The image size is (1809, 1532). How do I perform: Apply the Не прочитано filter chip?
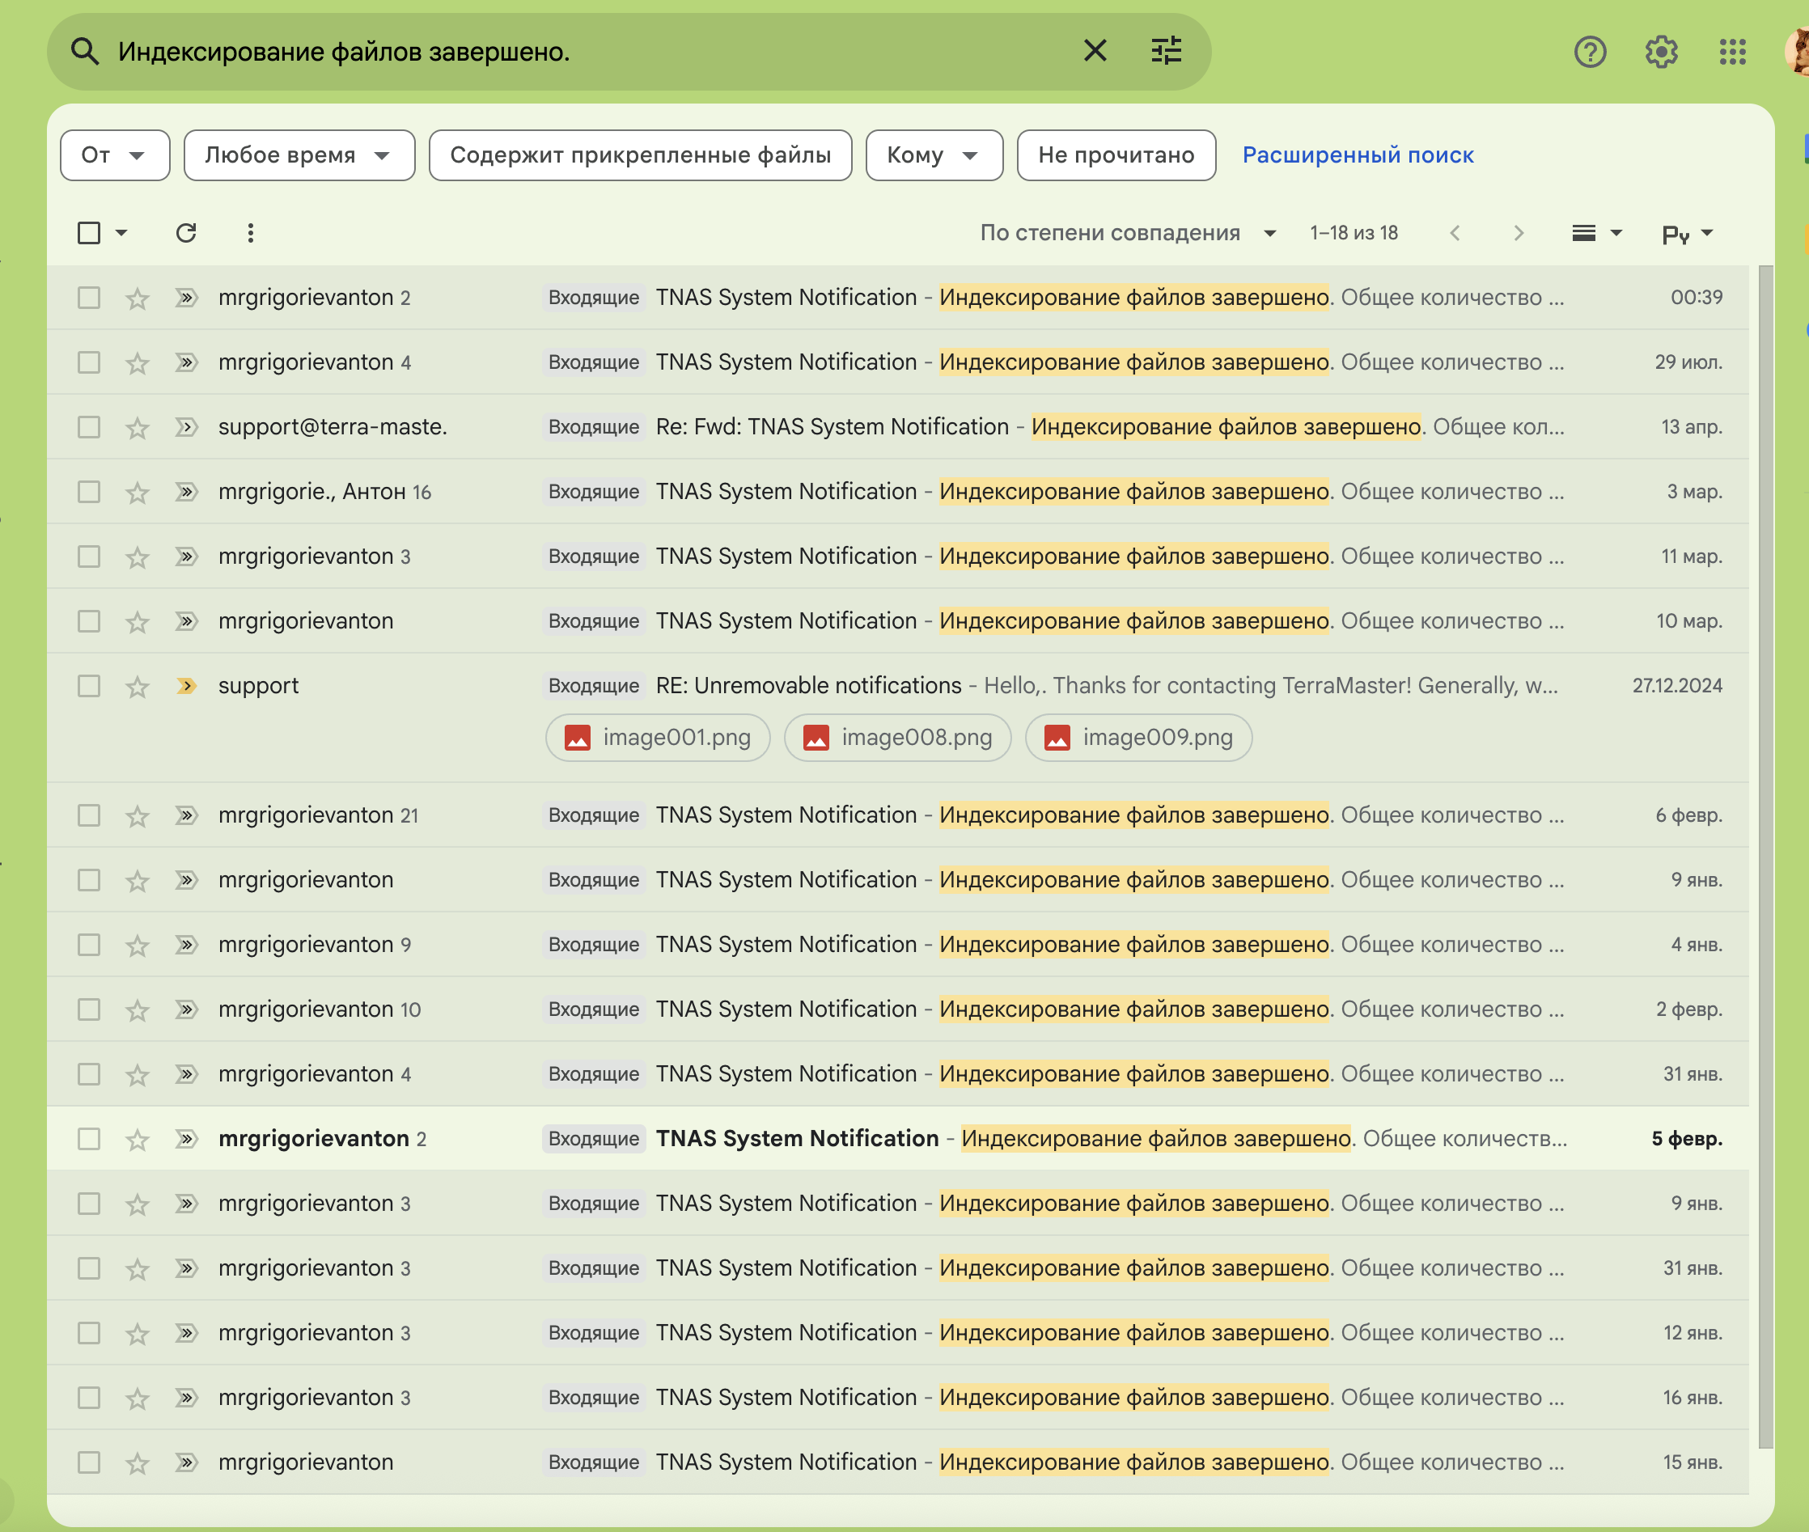pyautogui.click(x=1115, y=155)
